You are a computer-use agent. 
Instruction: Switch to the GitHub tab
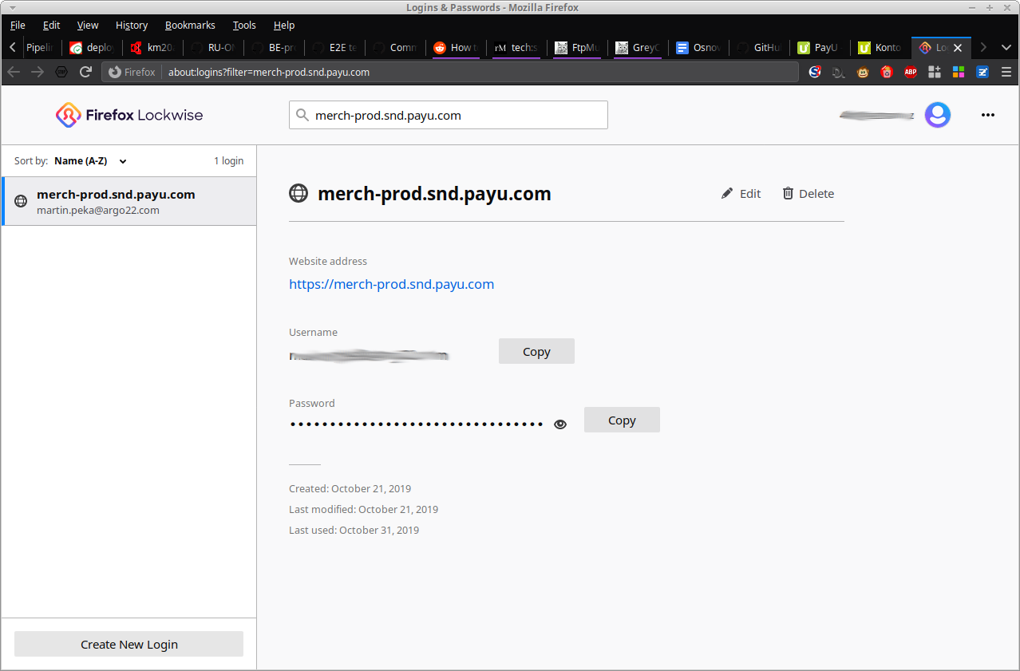coord(762,47)
